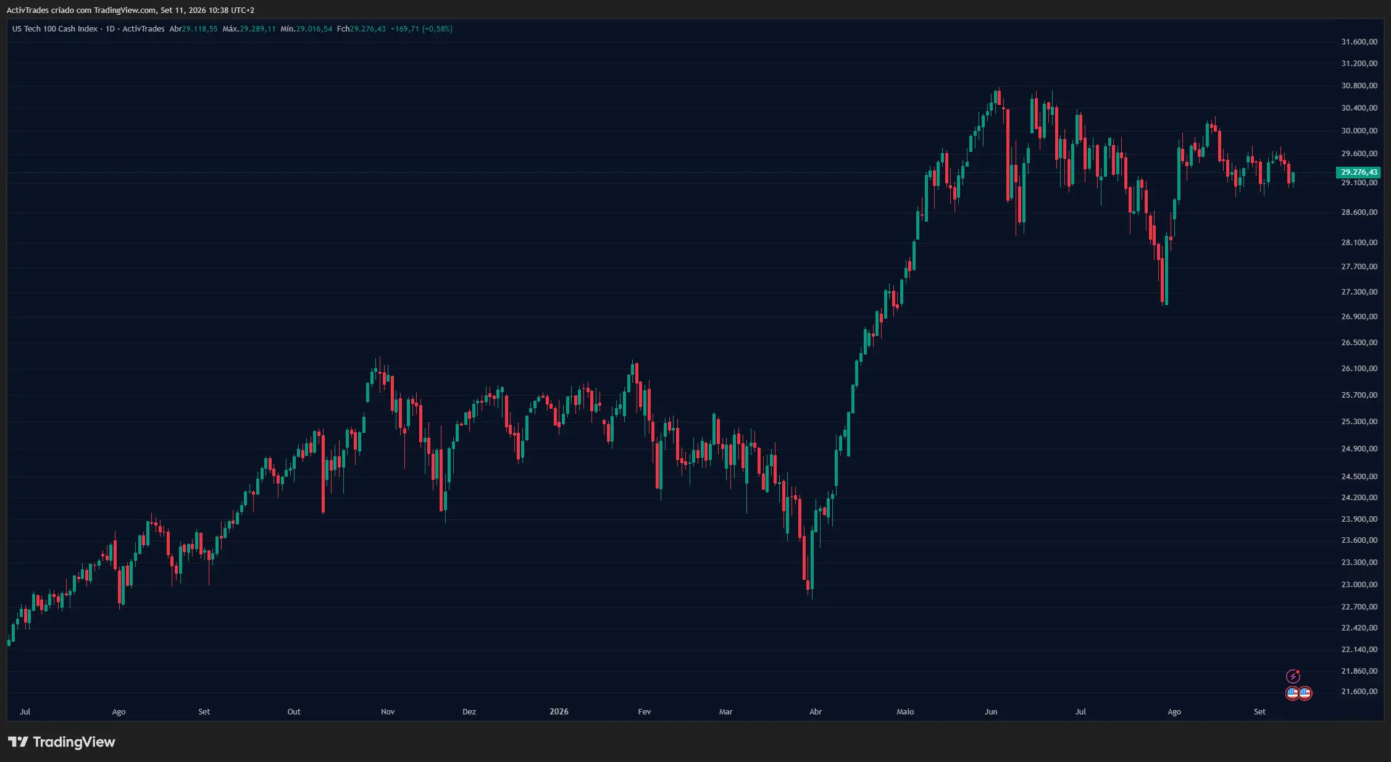Click the '31.200,00' price axis label
This screenshot has height=762, width=1391.
pyautogui.click(x=1359, y=64)
